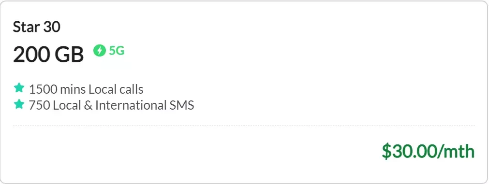Click the 750 Local & International SMS line

coord(111,105)
